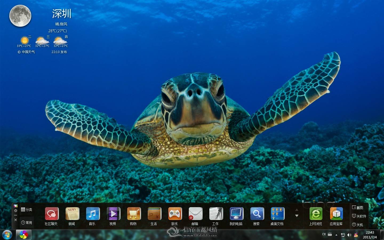Open the 生活 wallet icon
384x240 pixels.
coord(154,214)
